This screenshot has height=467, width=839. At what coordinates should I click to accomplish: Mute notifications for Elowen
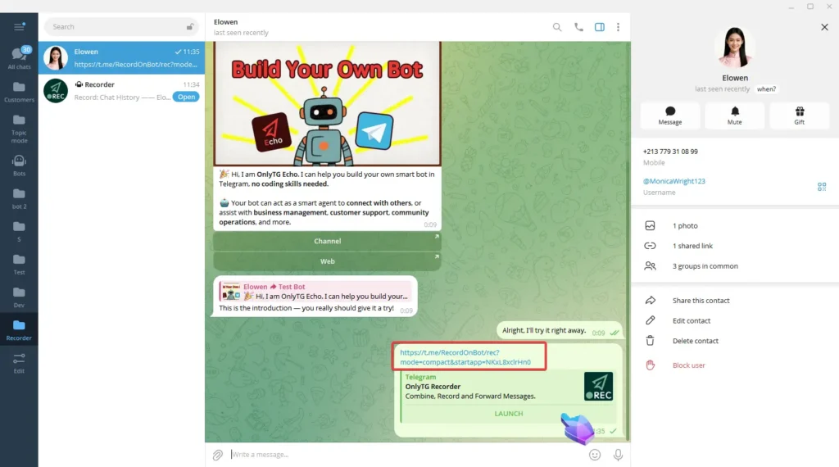pos(734,116)
